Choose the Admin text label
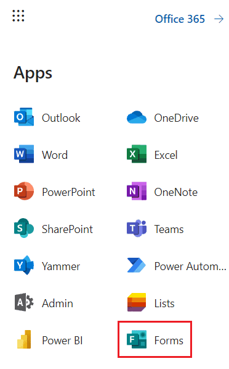Screen dimensions: 229x369 tap(58, 303)
